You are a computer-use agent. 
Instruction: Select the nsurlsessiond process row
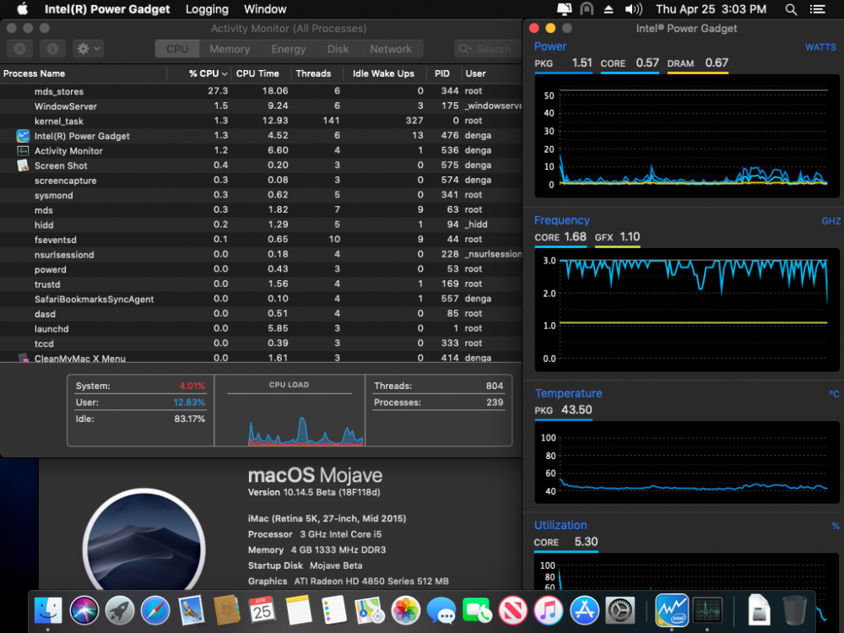(261, 254)
